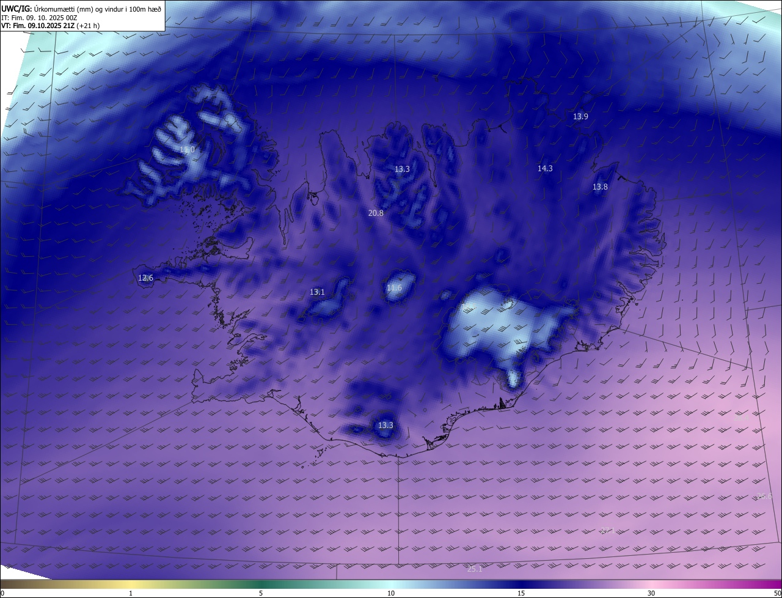The width and height of the screenshot is (782, 598).
Task: Click the 15 tick on the color scale
Action: 521,593
